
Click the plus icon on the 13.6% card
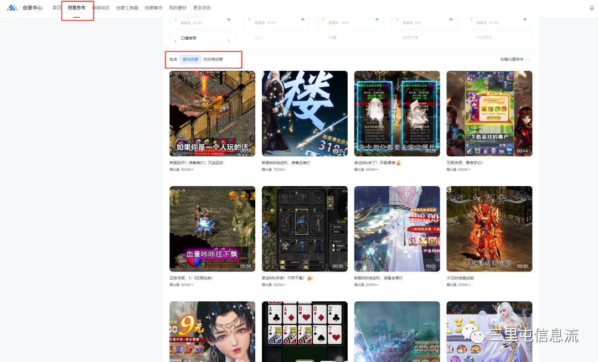pos(377,19)
